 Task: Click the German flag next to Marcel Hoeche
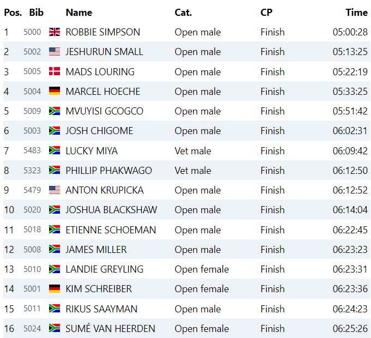[55, 91]
